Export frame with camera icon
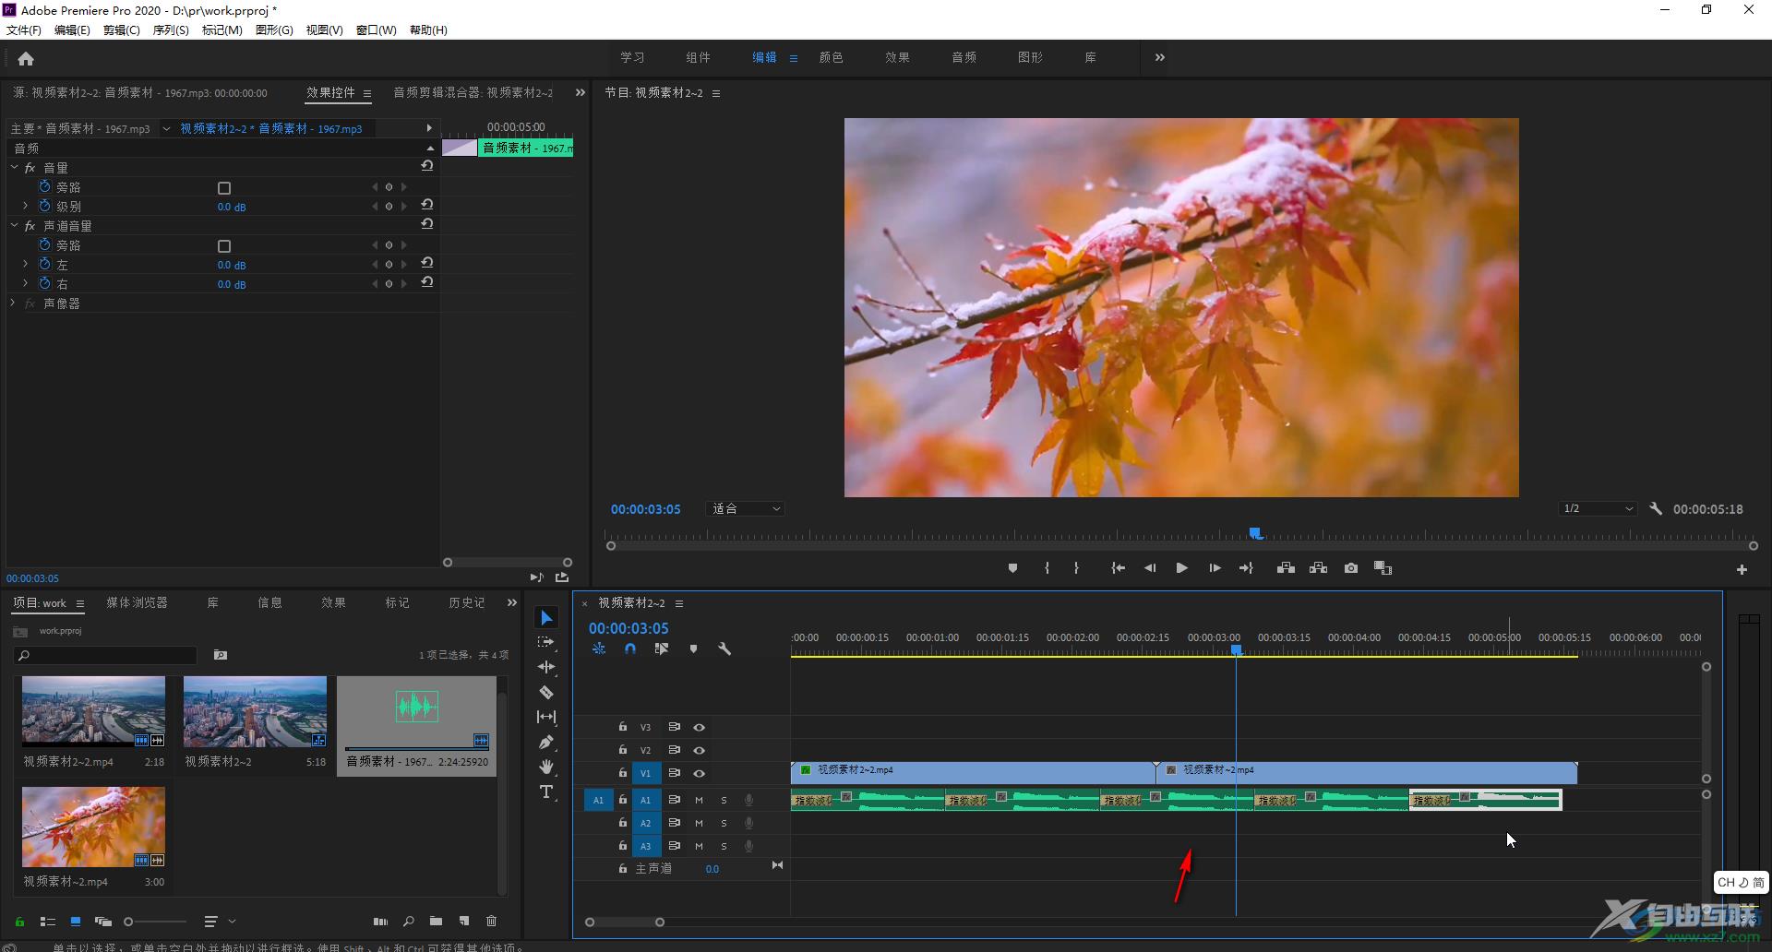 click(1351, 569)
